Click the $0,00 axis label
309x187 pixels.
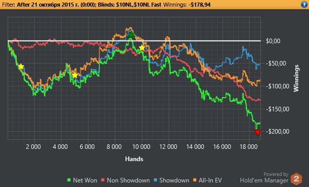click(x=273, y=41)
